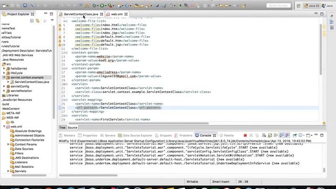336x189 pixels.
Task: Click the green Run button in toolbar
Action: pos(102,6)
